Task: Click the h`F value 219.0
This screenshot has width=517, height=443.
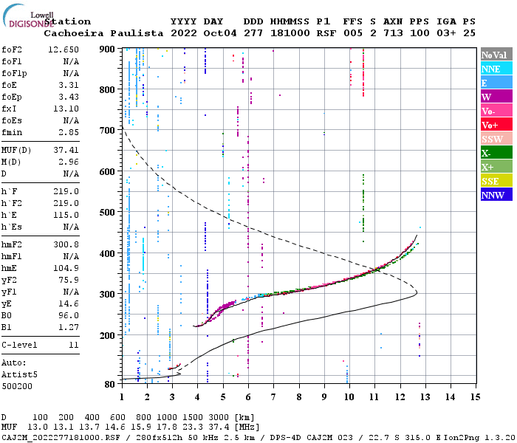Action: pyautogui.click(x=66, y=191)
